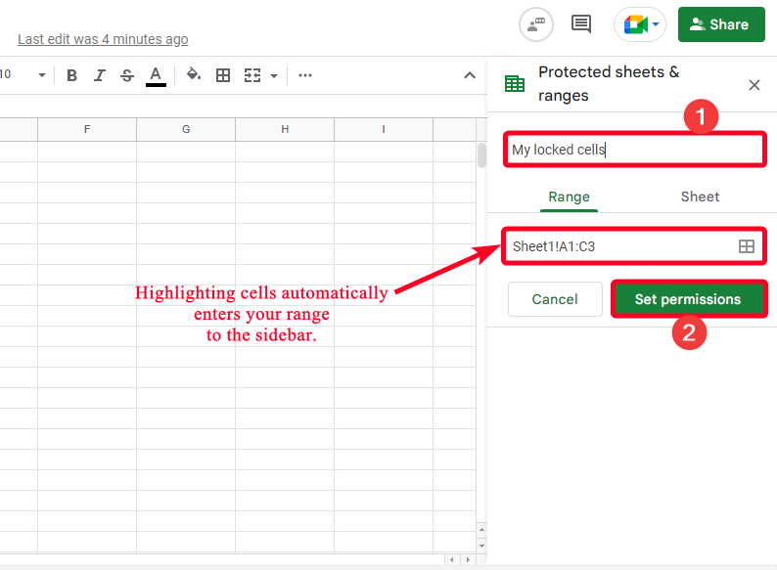Select the Range tab
Viewport: 777px width, 570px height.
coord(569,197)
